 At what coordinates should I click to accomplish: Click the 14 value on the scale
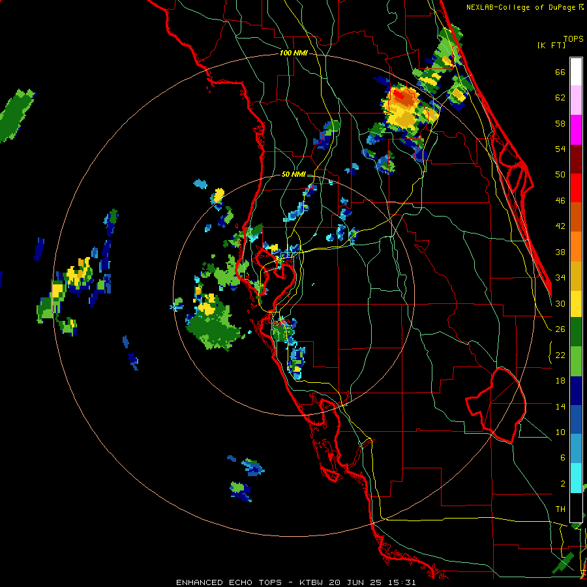pos(560,406)
